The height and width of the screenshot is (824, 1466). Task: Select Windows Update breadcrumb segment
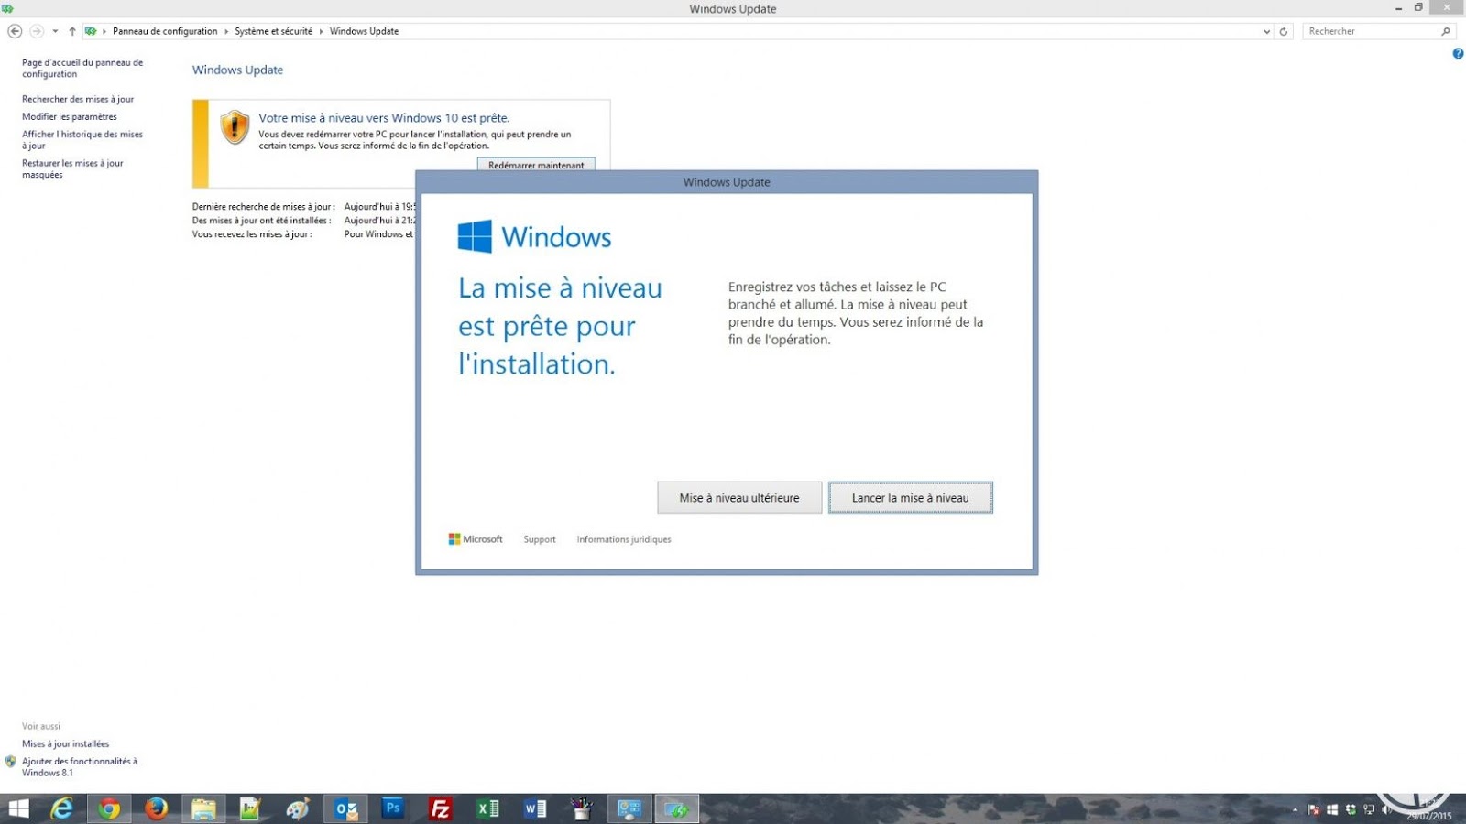(x=364, y=31)
